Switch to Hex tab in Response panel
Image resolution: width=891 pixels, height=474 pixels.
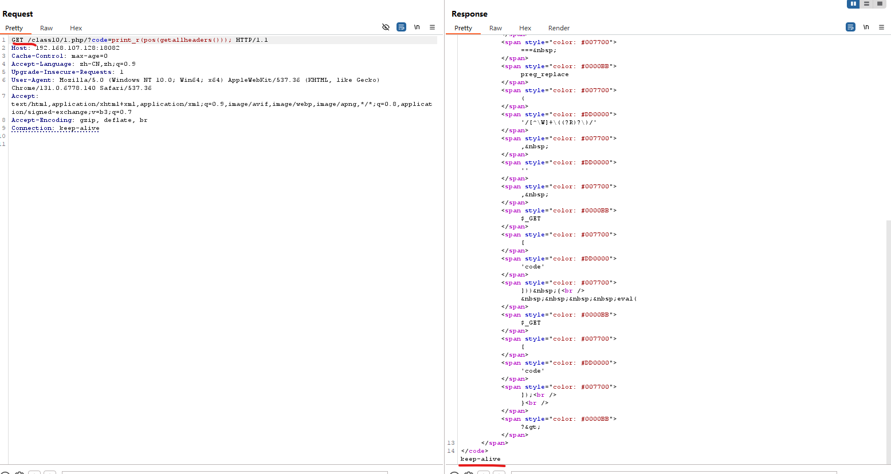pyautogui.click(x=525, y=28)
